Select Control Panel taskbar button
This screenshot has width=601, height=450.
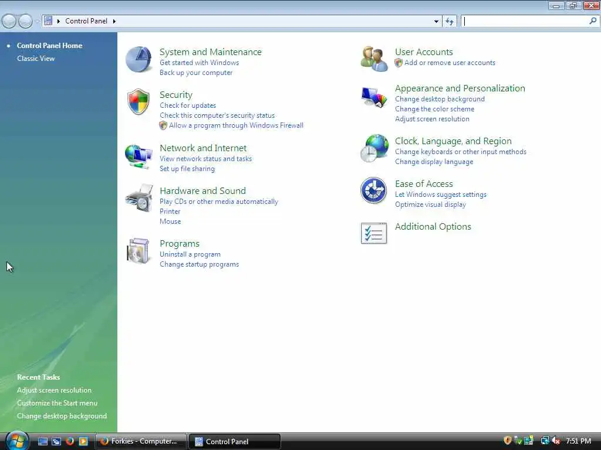coord(235,441)
